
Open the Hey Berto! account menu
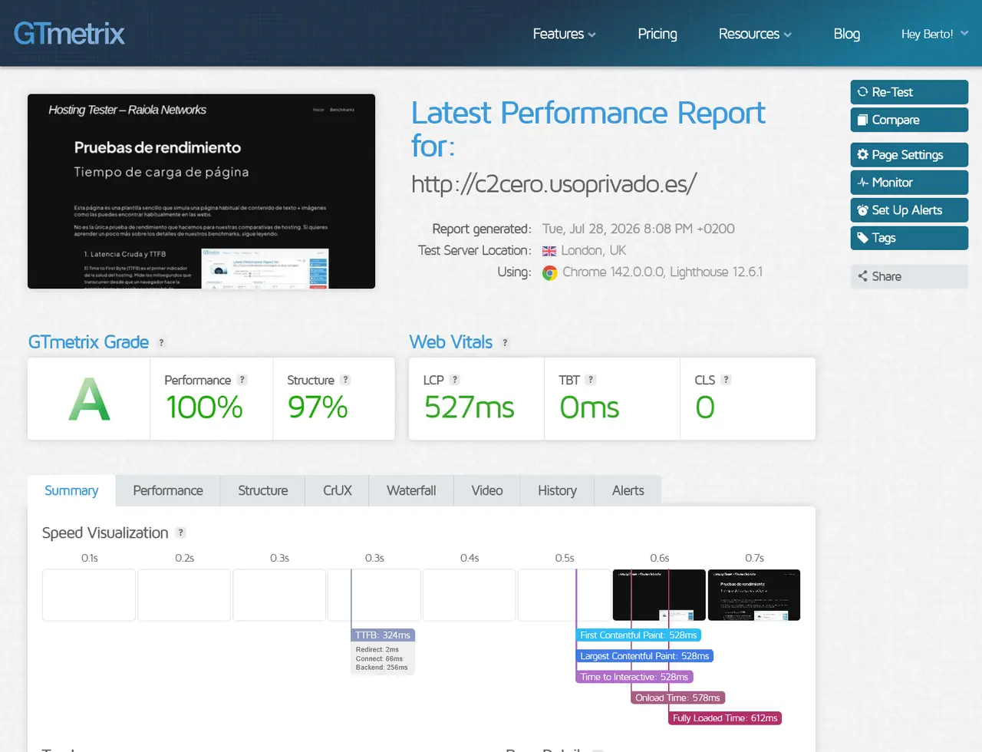pyautogui.click(x=934, y=34)
